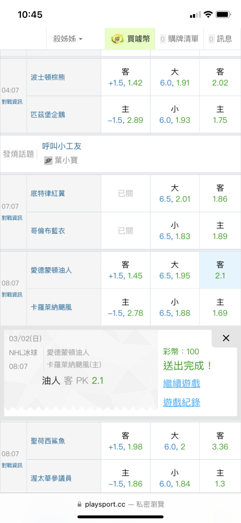Select 匹茲堡企鵝 主 1.75 moneyline
Viewport: 241px width, 523px height.
[x=220, y=115]
